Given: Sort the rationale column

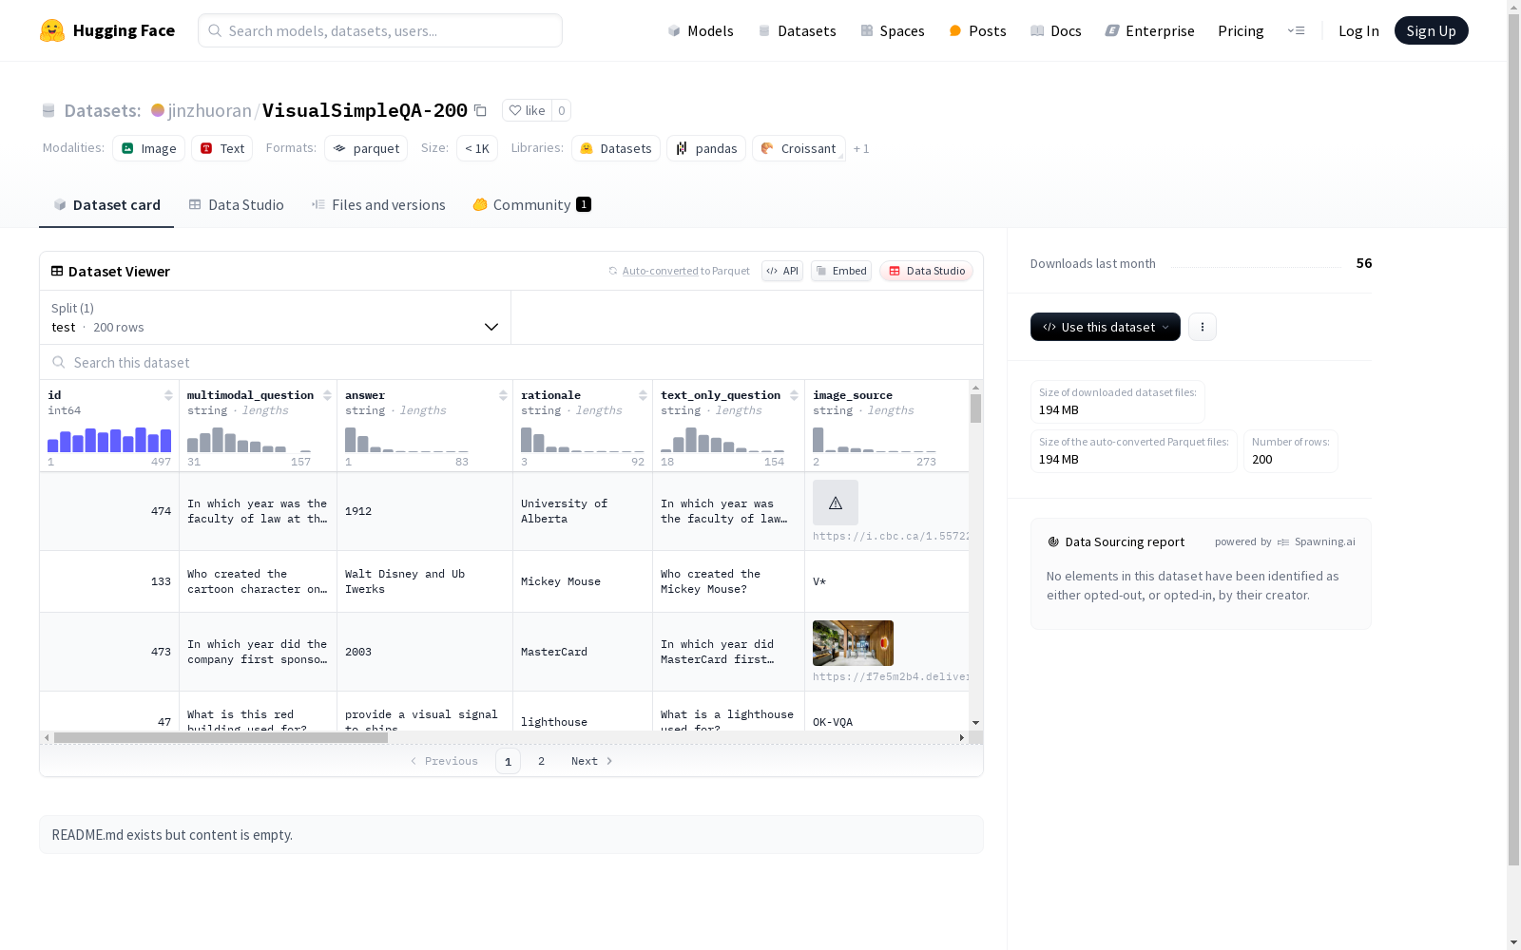Looking at the screenshot, I should [x=643, y=395].
